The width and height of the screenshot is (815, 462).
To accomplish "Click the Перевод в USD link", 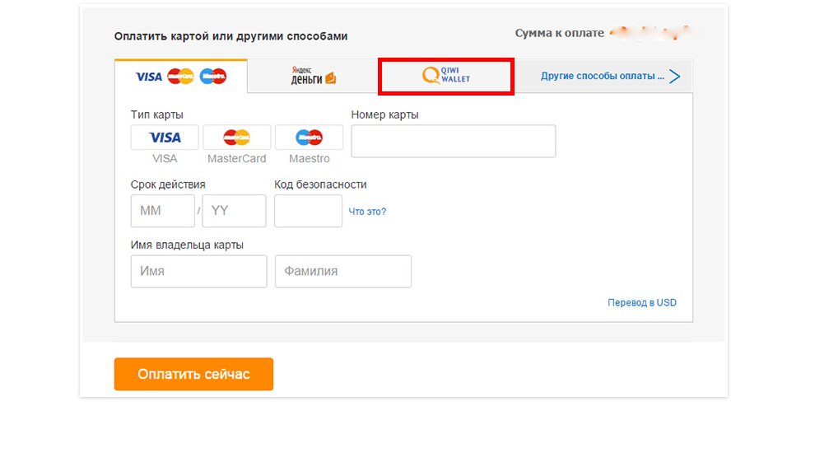I will (642, 302).
